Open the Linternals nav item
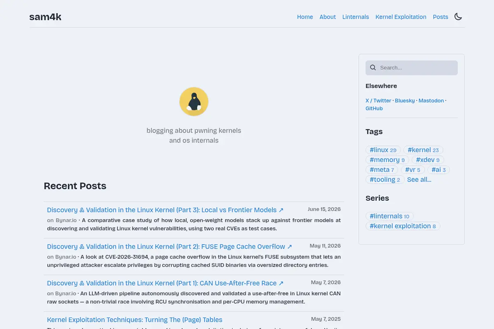Screen dimensions: 494x329 pos(356,17)
